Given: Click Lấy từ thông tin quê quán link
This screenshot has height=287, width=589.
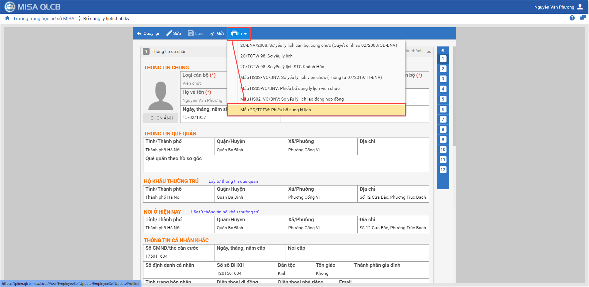Looking at the screenshot, I should click(233, 181).
